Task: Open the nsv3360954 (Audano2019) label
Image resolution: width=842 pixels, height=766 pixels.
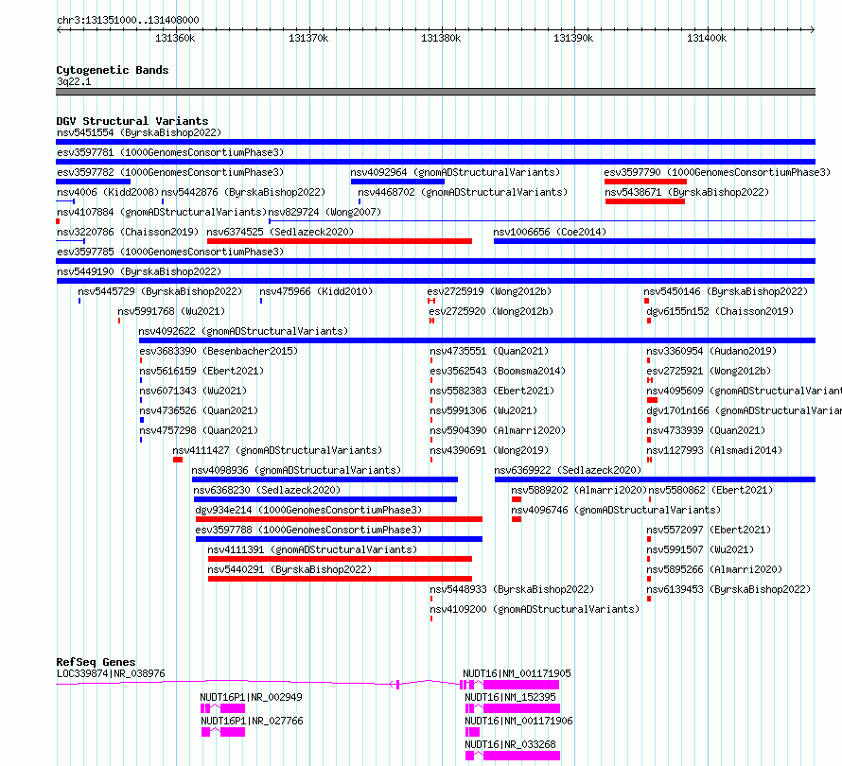Action: pyautogui.click(x=711, y=351)
